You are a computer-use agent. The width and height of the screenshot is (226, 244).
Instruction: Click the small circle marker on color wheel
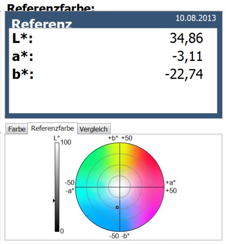pyautogui.click(x=117, y=207)
